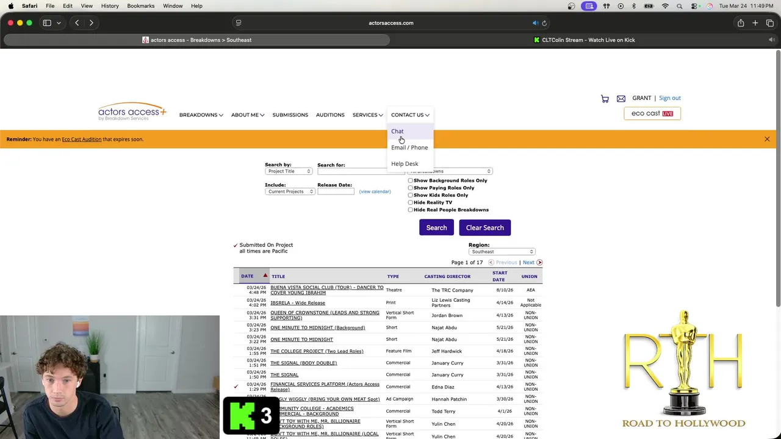Viewport: 781px width, 439px height.
Task: Click the Clear Search button
Action: (485, 227)
